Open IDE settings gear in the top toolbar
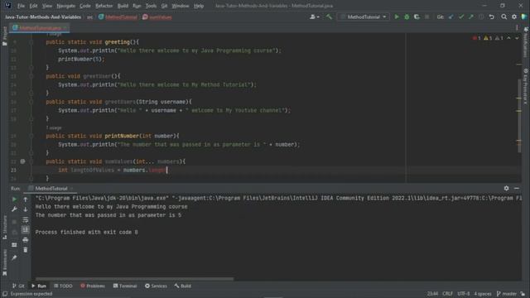 (x=514, y=17)
